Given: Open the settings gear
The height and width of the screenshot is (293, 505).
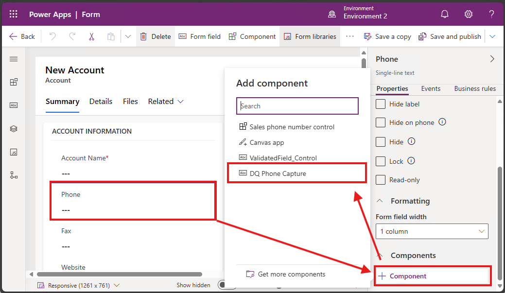Looking at the screenshot, I should 468,14.
